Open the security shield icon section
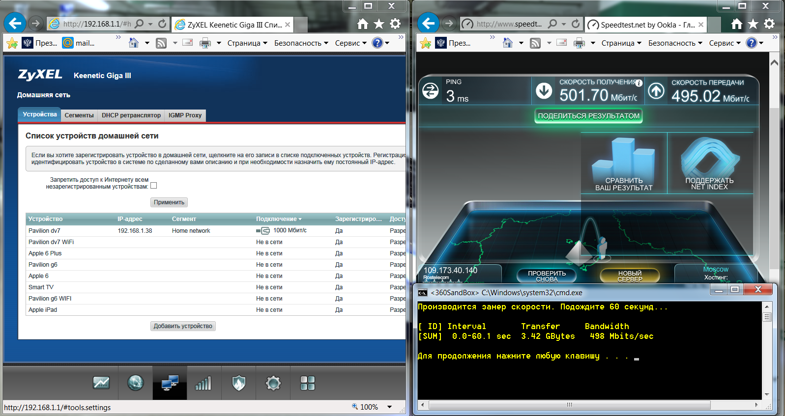The width and height of the screenshot is (785, 416). [238, 383]
